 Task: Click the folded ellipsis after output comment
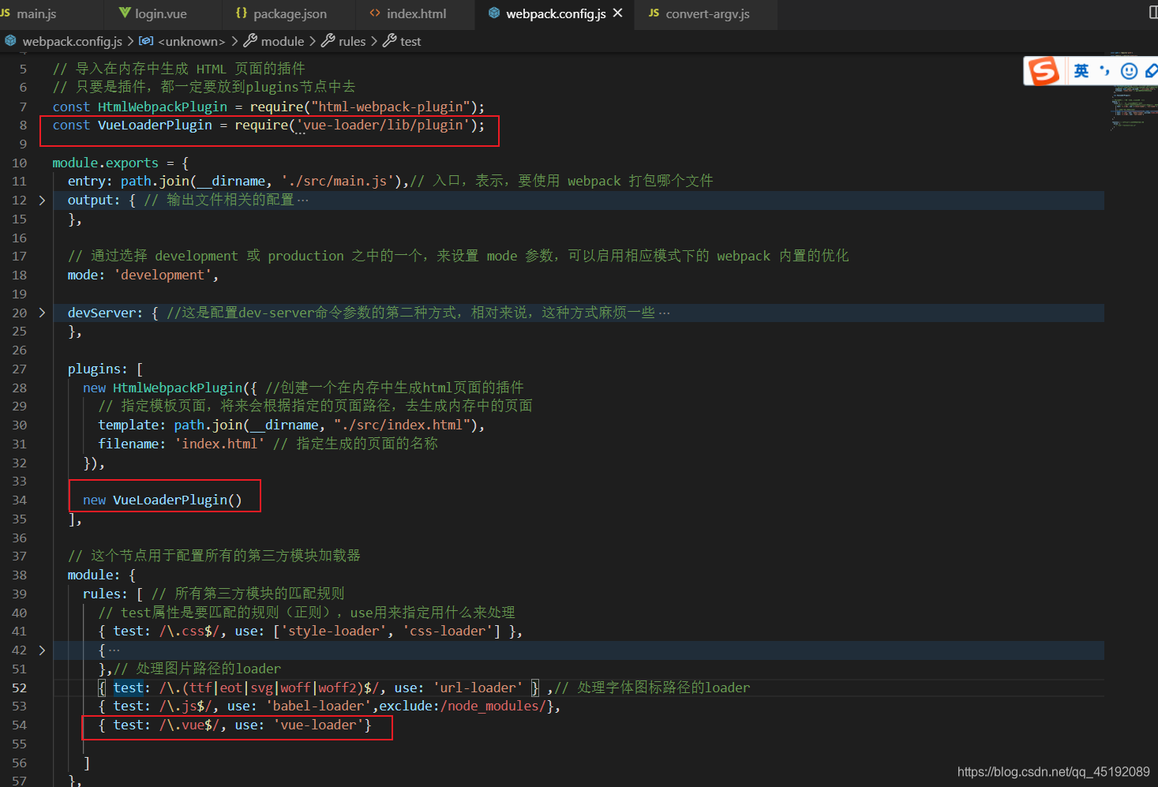303,200
